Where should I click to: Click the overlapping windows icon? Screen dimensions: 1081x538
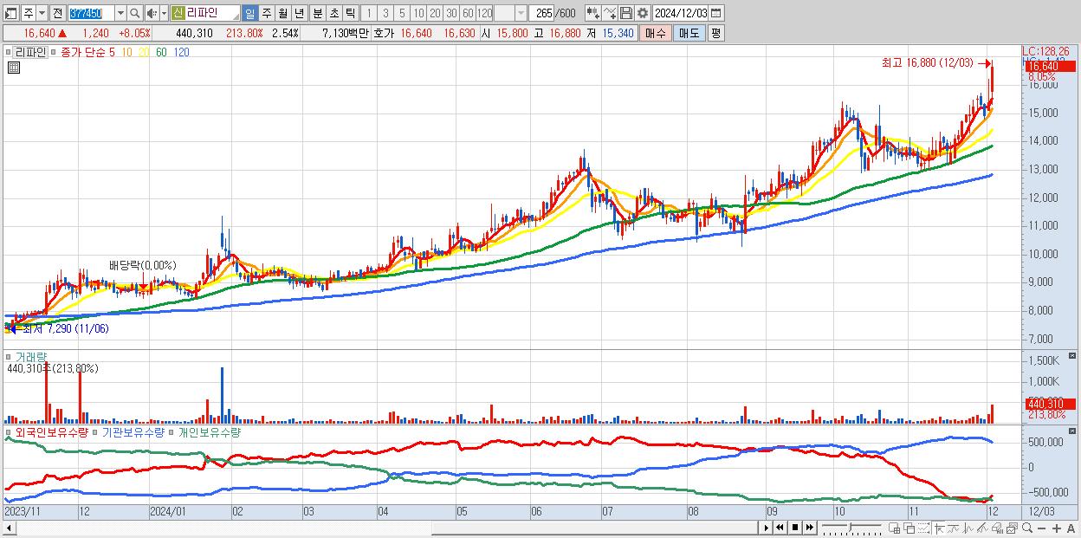(909, 528)
